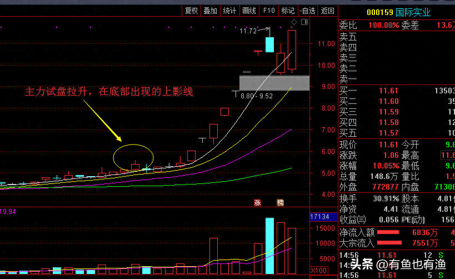Viewport: 455px width, 279px height.
Task: Remove stock via -自选 button
Action: pyautogui.click(x=308, y=11)
